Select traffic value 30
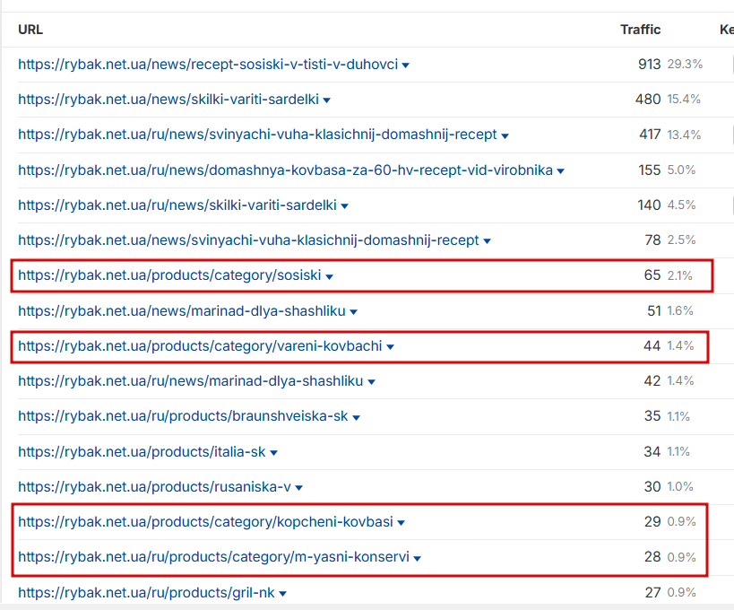 coord(652,487)
